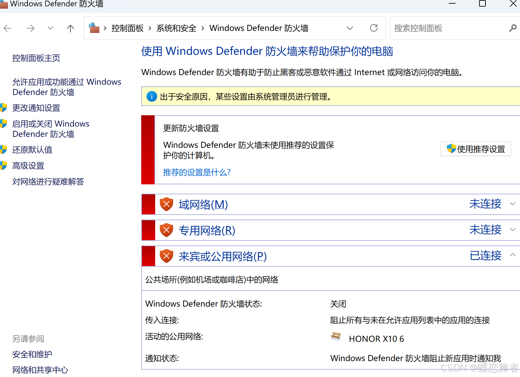Open 更改通知设置 link
This screenshot has height=377, width=520.
coord(36,108)
